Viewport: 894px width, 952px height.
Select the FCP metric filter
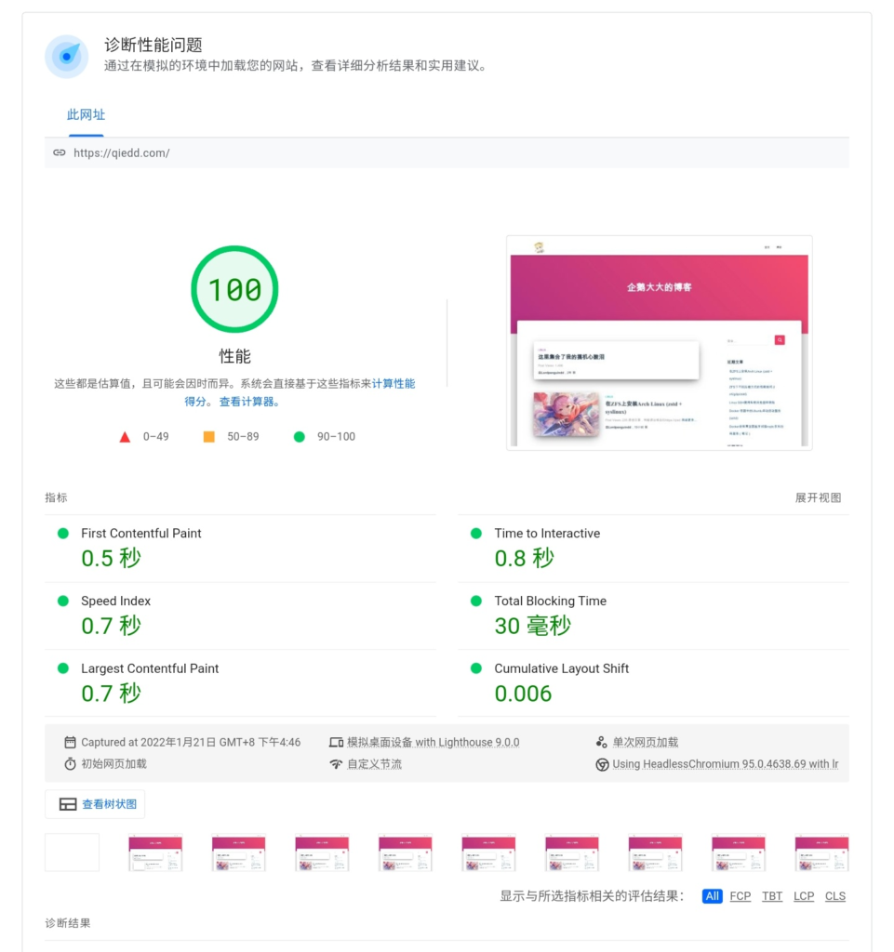[740, 896]
